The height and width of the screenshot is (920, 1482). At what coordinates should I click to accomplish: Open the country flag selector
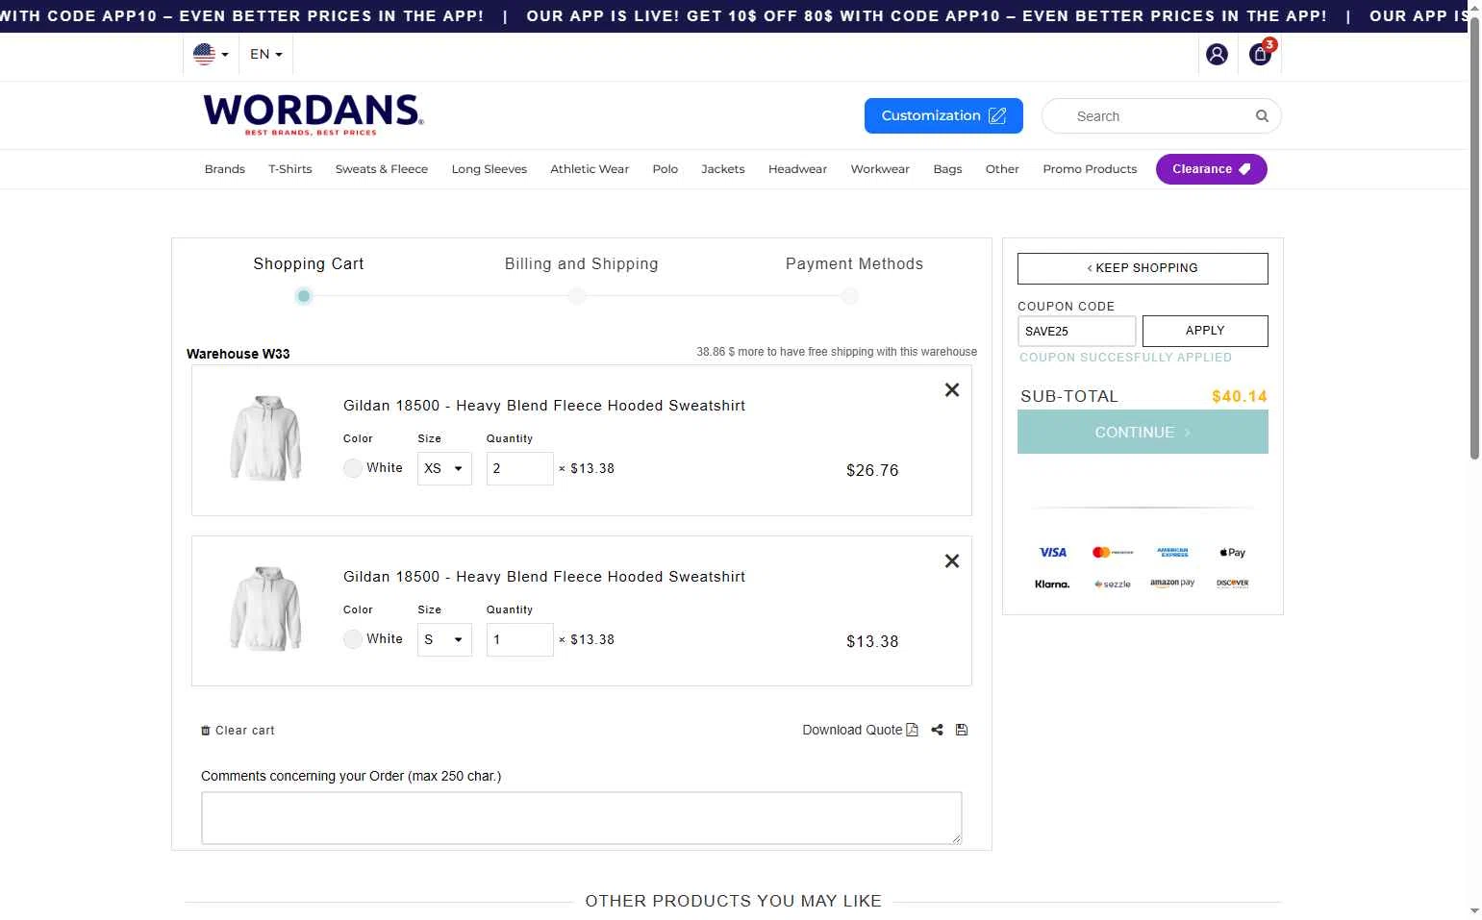[x=211, y=54]
